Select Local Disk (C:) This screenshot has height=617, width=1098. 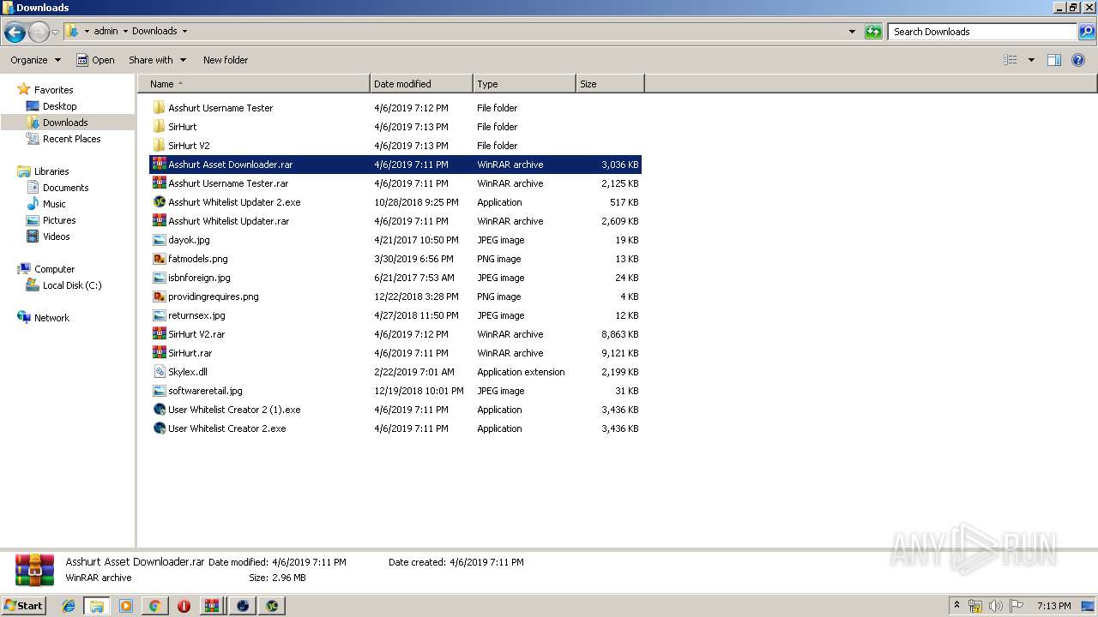point(72,285)
